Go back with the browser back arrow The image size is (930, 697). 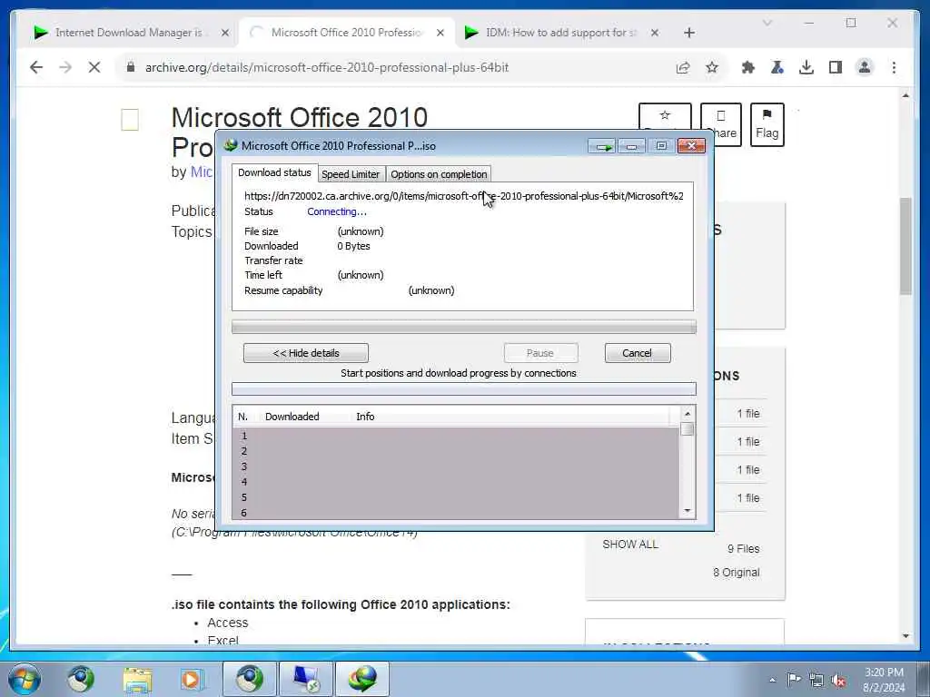pyautogui.click(x=36, y=67)
